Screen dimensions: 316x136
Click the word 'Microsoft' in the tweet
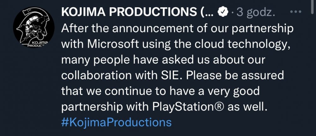(113, 45)
